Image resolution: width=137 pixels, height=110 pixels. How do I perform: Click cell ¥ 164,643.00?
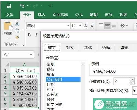click(x=24, y=94)
